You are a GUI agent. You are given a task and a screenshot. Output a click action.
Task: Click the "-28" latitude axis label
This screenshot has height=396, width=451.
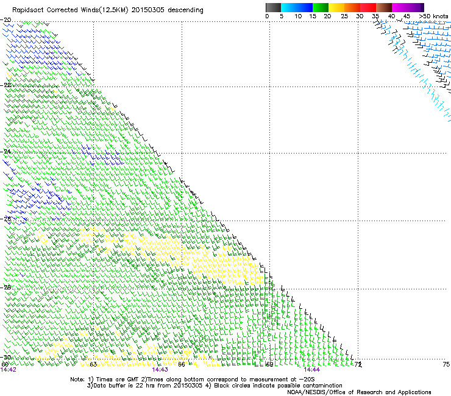coord(5,287)
